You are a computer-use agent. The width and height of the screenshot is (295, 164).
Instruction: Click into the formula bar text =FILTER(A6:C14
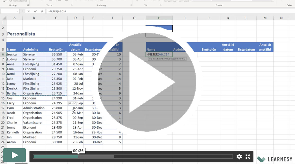pyautogui.click(x=57, y=11)
